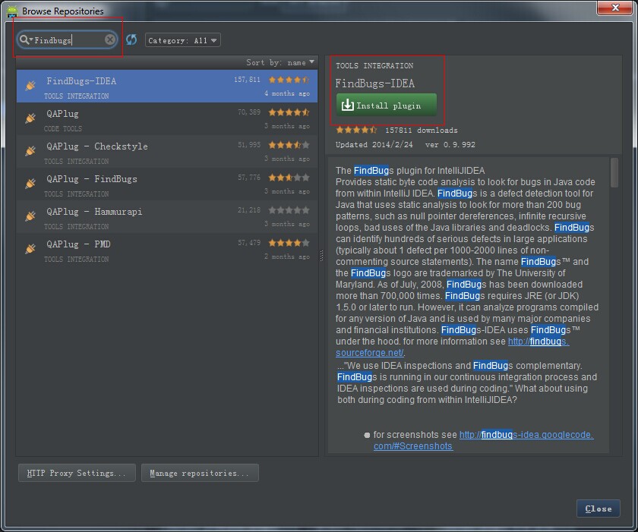Click star rating of FindBugs-IDEA list row

pyautogui.click(x=289, y=80)
